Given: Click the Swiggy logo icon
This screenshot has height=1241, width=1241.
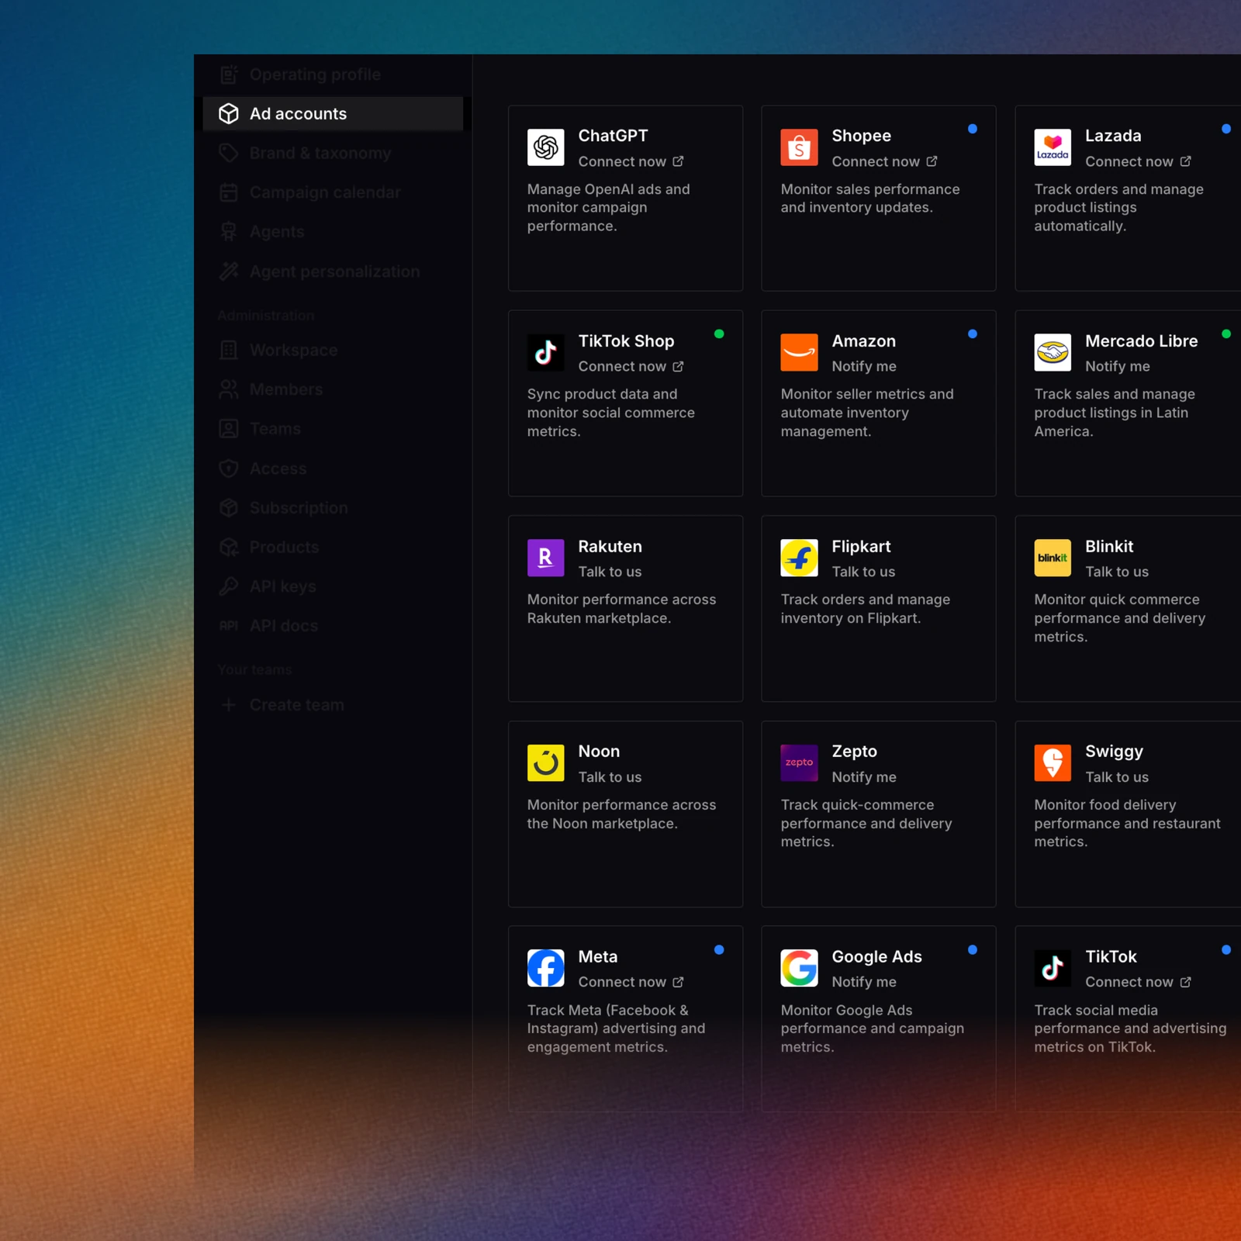Looking at the screenshot, I should point(1053,762).
